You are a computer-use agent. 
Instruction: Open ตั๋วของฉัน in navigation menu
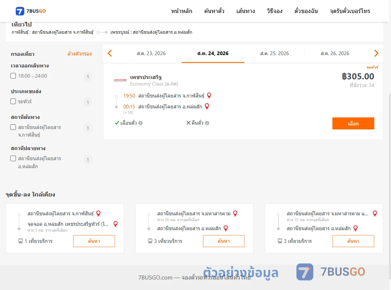click(306, 11)
